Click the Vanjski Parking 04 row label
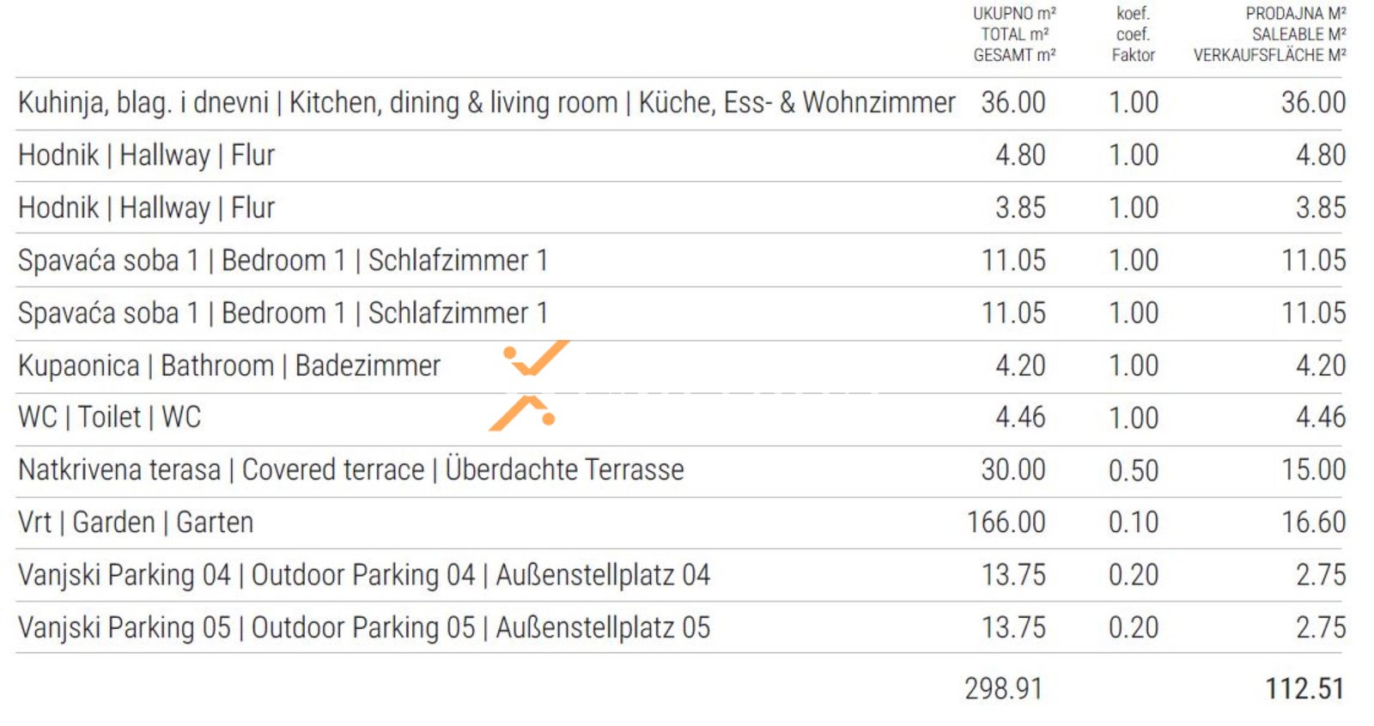Viewport: 1374px width, 726px height. (363, 575)
